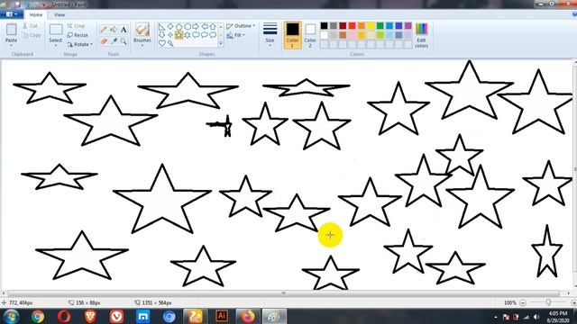Choose the right triangle shape
Image resolution: width=577 pixels, height=324 pixels.
coord(161,27)
